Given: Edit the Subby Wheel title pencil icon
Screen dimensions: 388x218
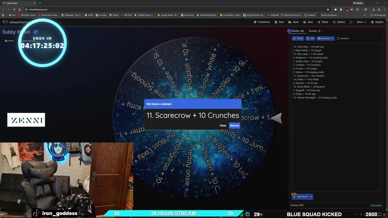Looking at the screenshot, I should pos(35,32).
